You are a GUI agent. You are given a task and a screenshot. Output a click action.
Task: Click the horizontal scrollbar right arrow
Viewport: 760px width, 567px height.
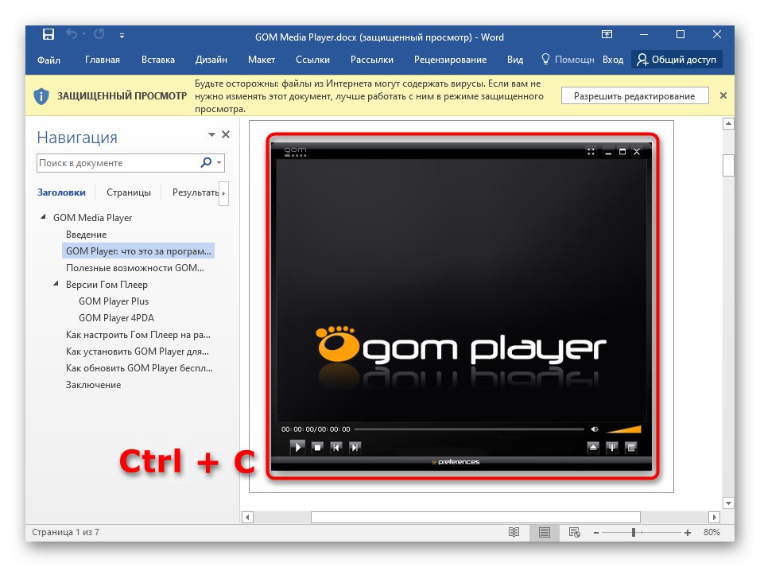(714, 517)
